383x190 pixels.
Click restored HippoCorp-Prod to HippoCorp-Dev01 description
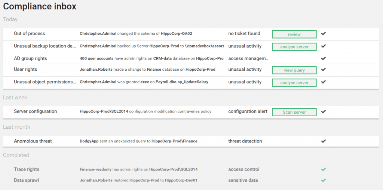point(138,180)
